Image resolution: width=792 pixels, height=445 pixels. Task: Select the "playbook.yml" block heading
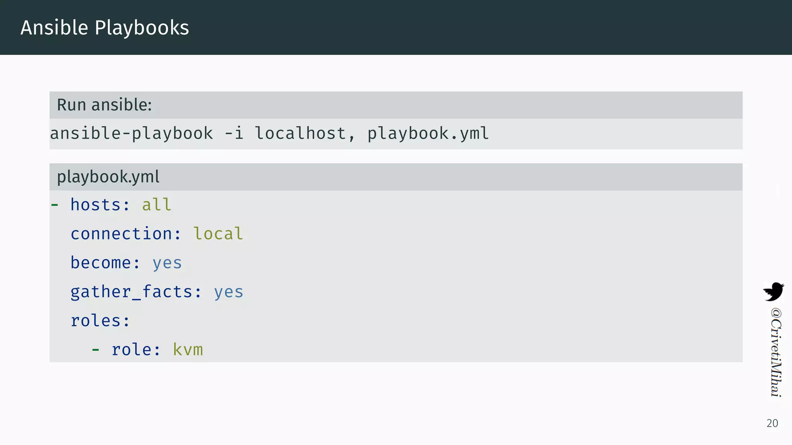(108, 177)
